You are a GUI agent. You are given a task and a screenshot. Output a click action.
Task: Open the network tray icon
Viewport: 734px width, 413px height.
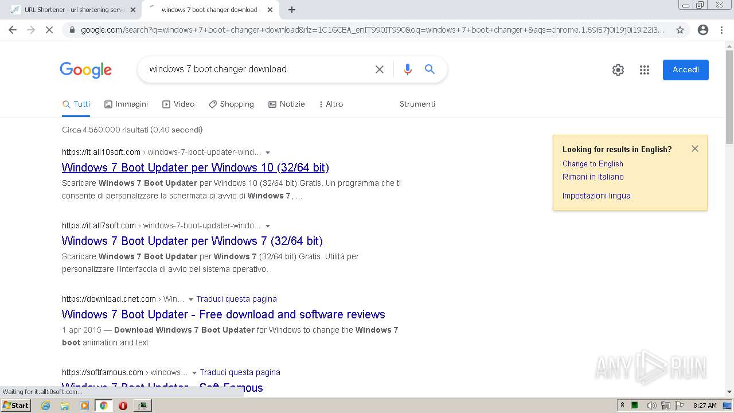(665, 406)
